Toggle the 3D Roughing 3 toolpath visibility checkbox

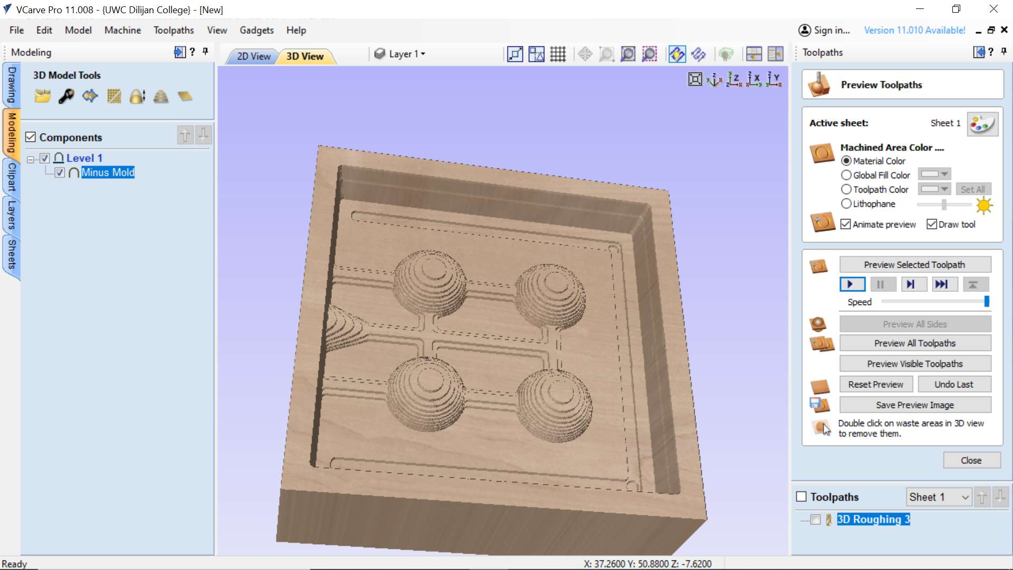(816, 520)
